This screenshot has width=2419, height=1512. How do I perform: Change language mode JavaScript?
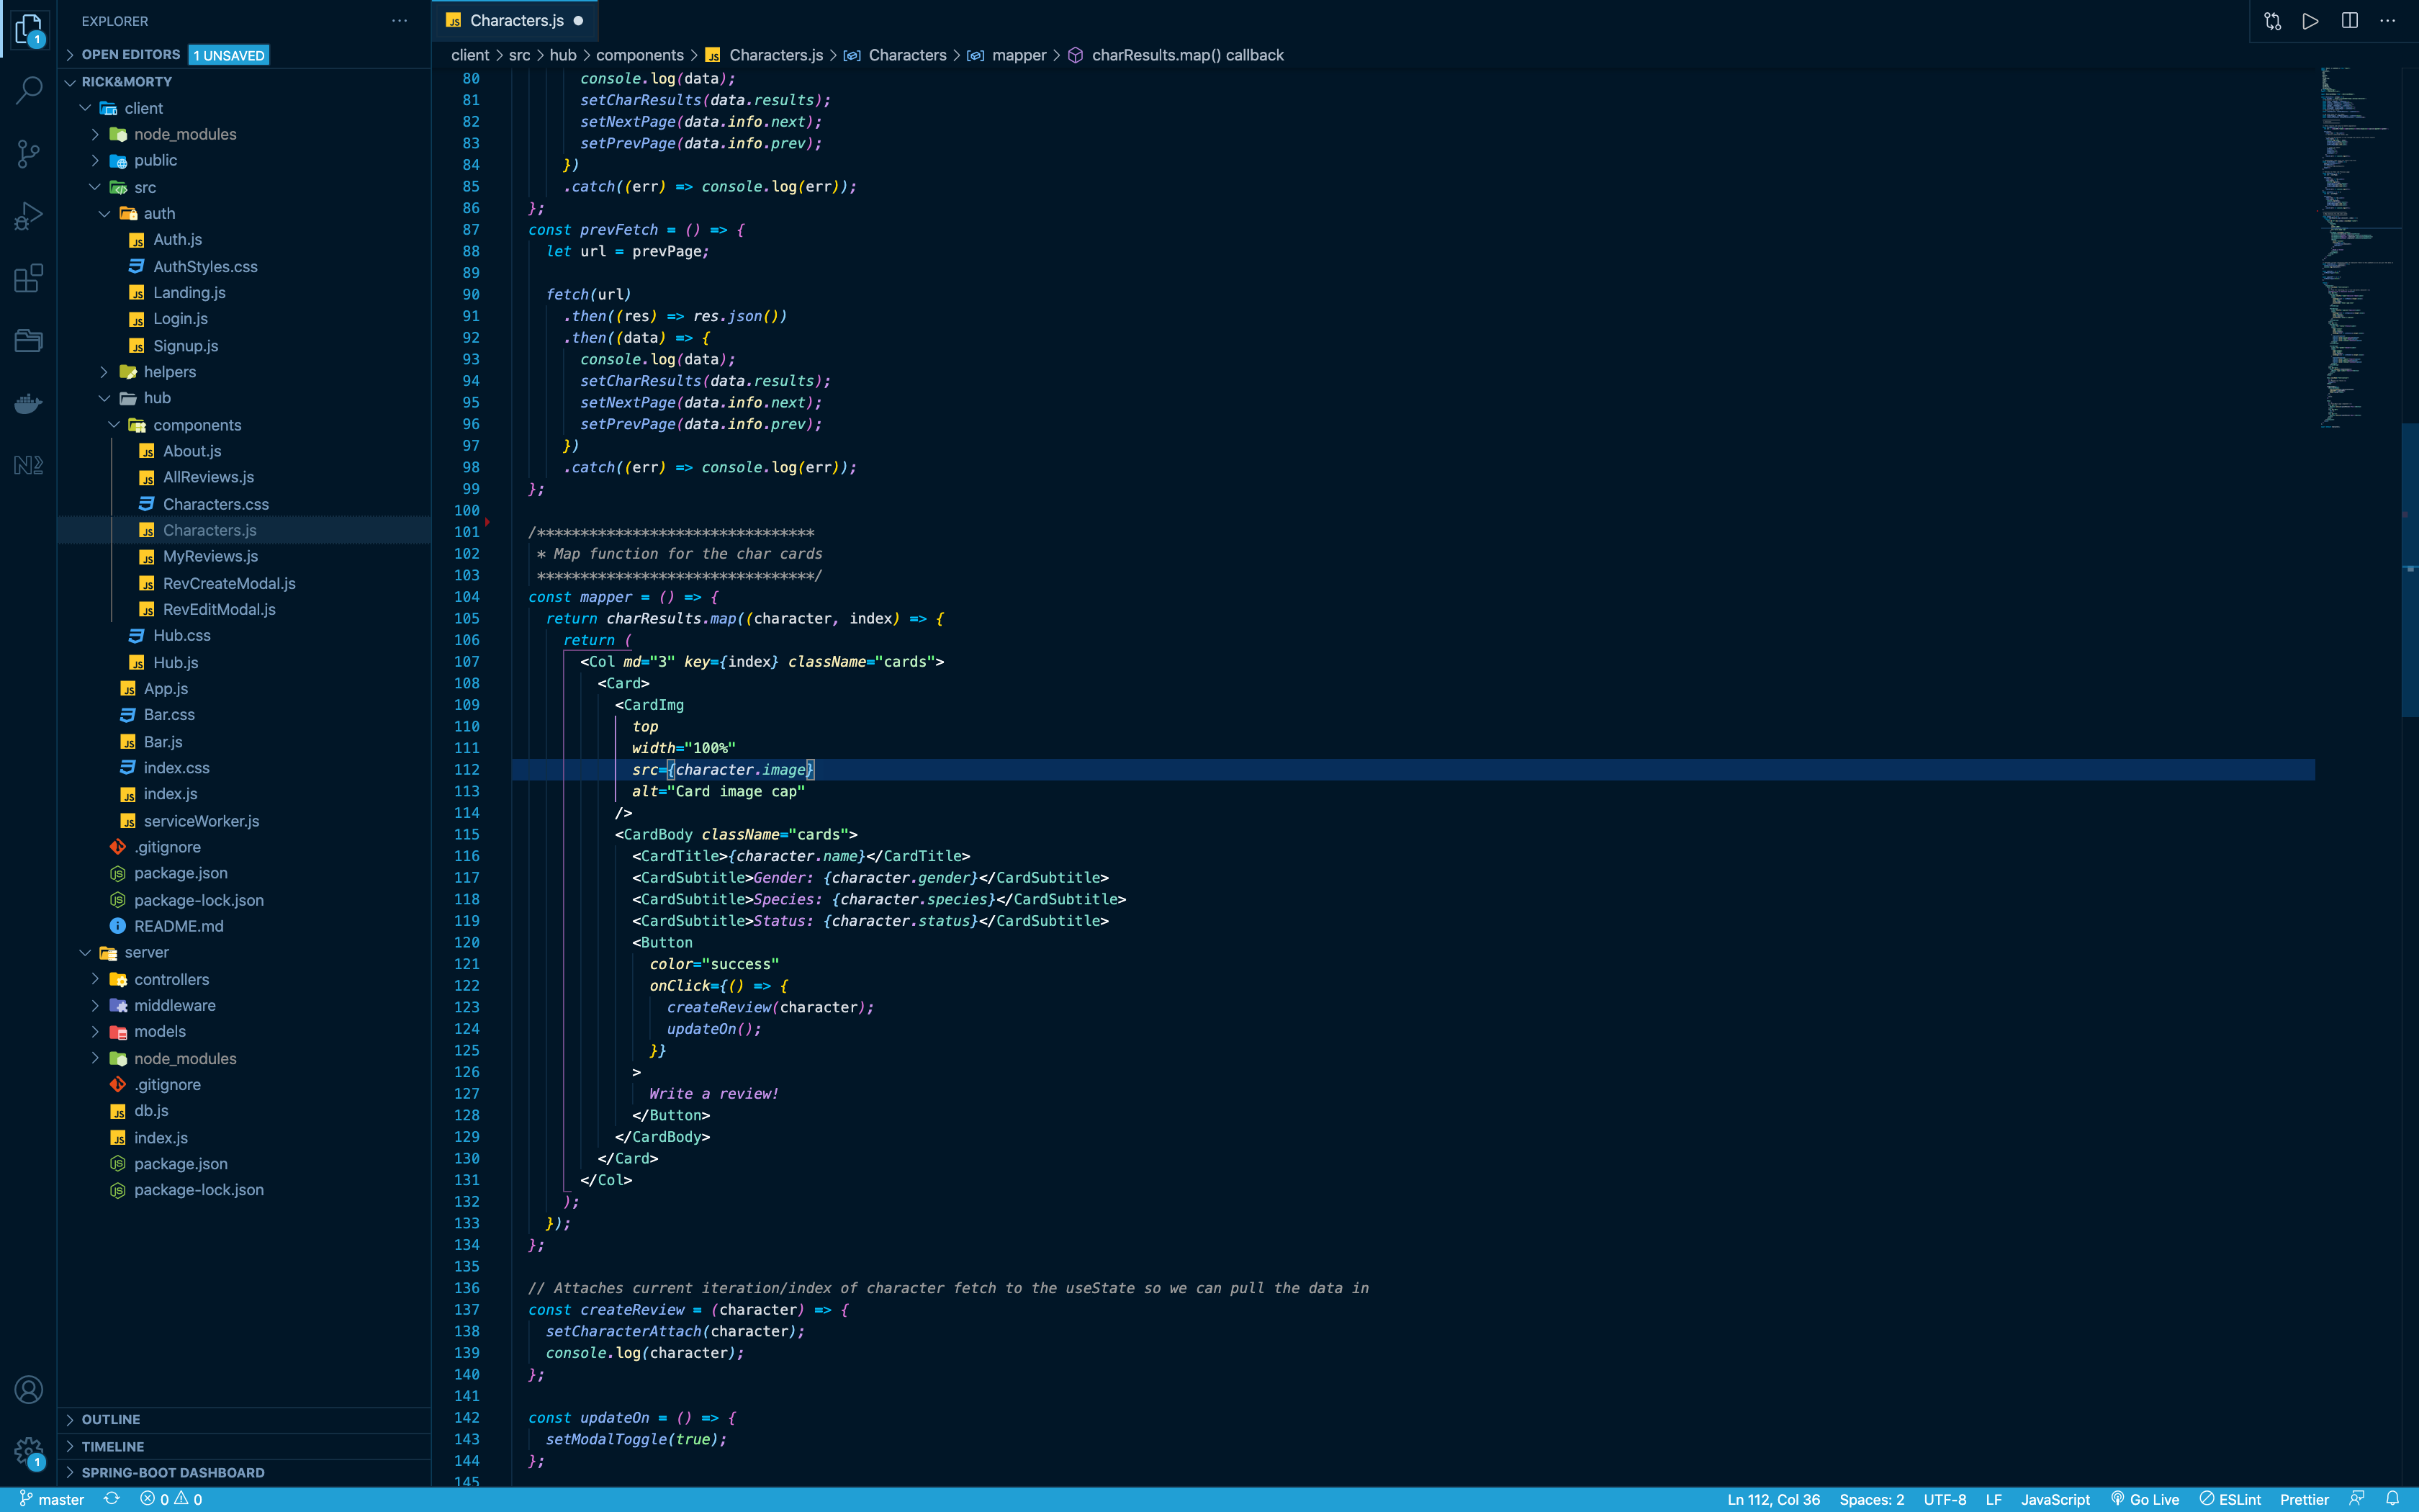click(2055, 1499)
